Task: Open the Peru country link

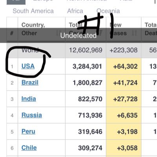Action: coord(28,131)
